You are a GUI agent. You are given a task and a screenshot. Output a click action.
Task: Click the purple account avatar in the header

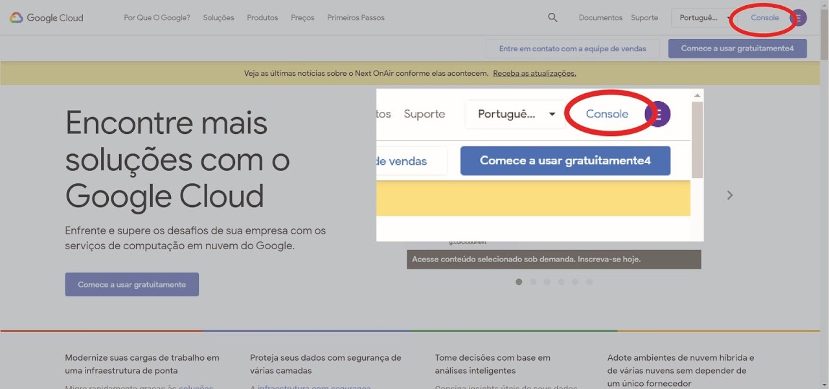point(799,18)
